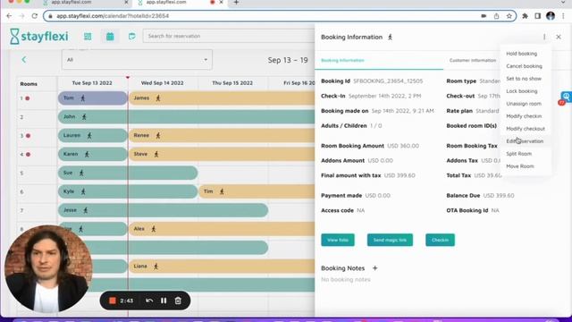Click the Rooms column header

(x=29, y=84)
